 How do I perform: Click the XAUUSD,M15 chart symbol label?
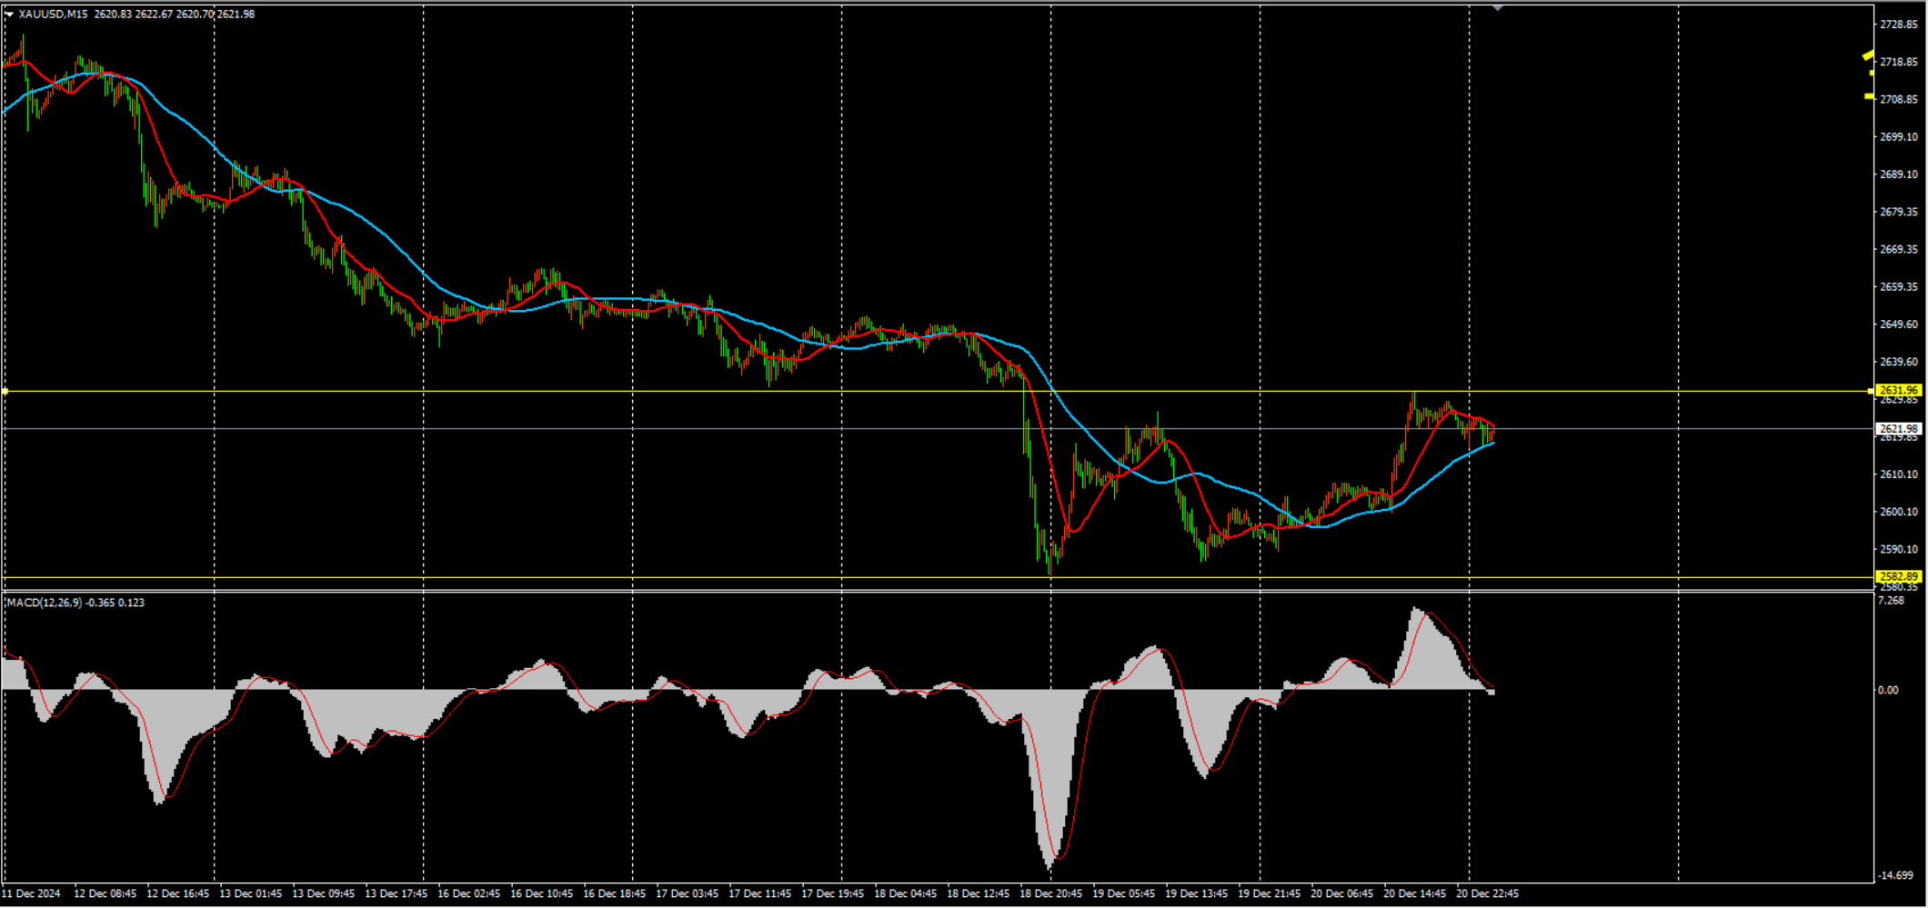(x=53, y=14)
